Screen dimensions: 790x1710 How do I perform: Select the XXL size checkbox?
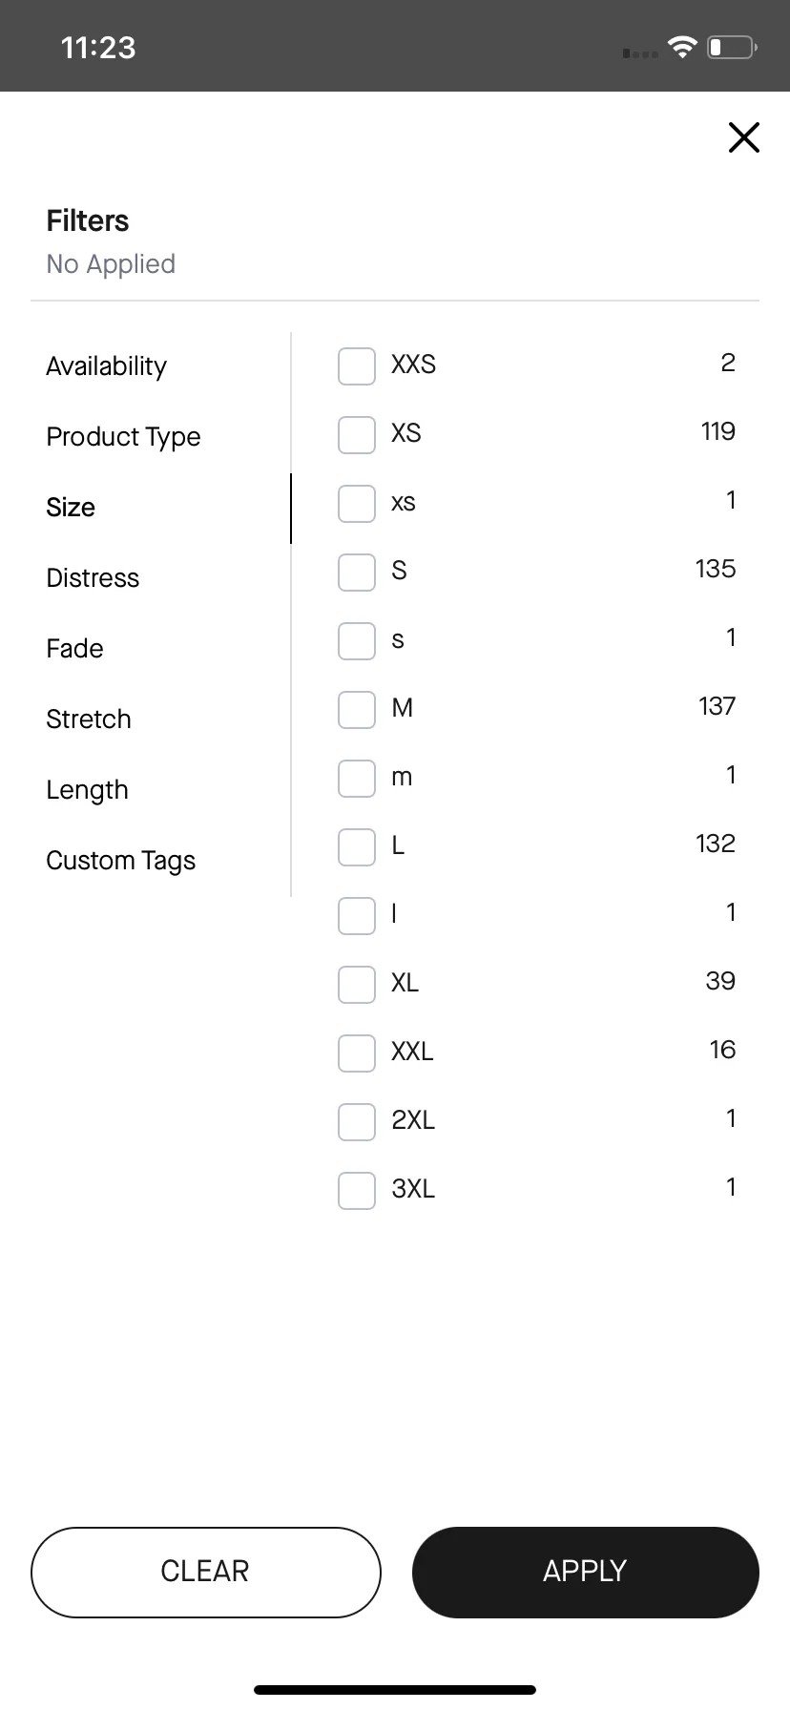357,1053
